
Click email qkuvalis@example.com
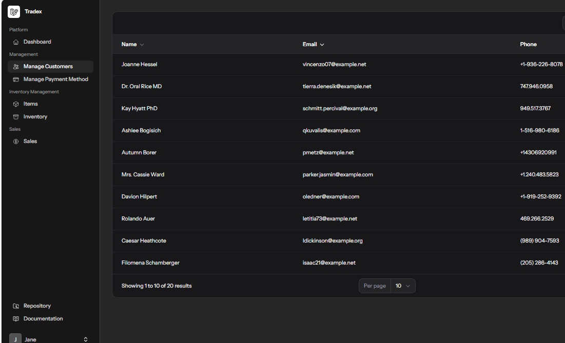(x=331, y=130)
